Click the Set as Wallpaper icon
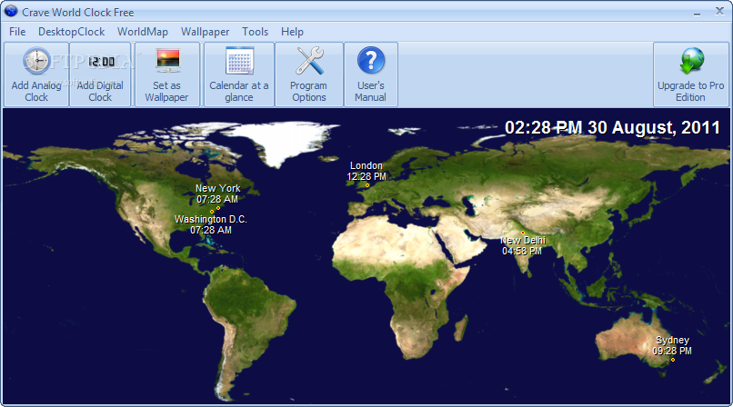The height and width of the screenshot is (407, 733). (167, 61)
